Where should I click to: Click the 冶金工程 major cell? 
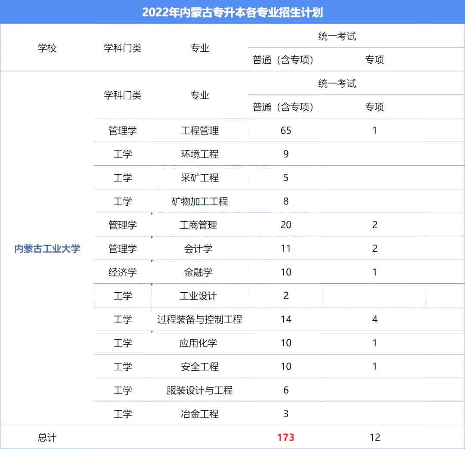pos(199,414)
